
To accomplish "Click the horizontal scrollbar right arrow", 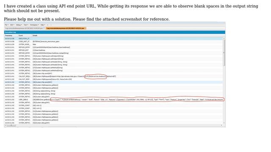I will [221, 125].
